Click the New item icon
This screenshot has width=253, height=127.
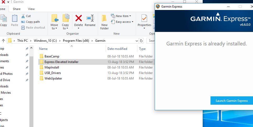[x=113, y=16]
